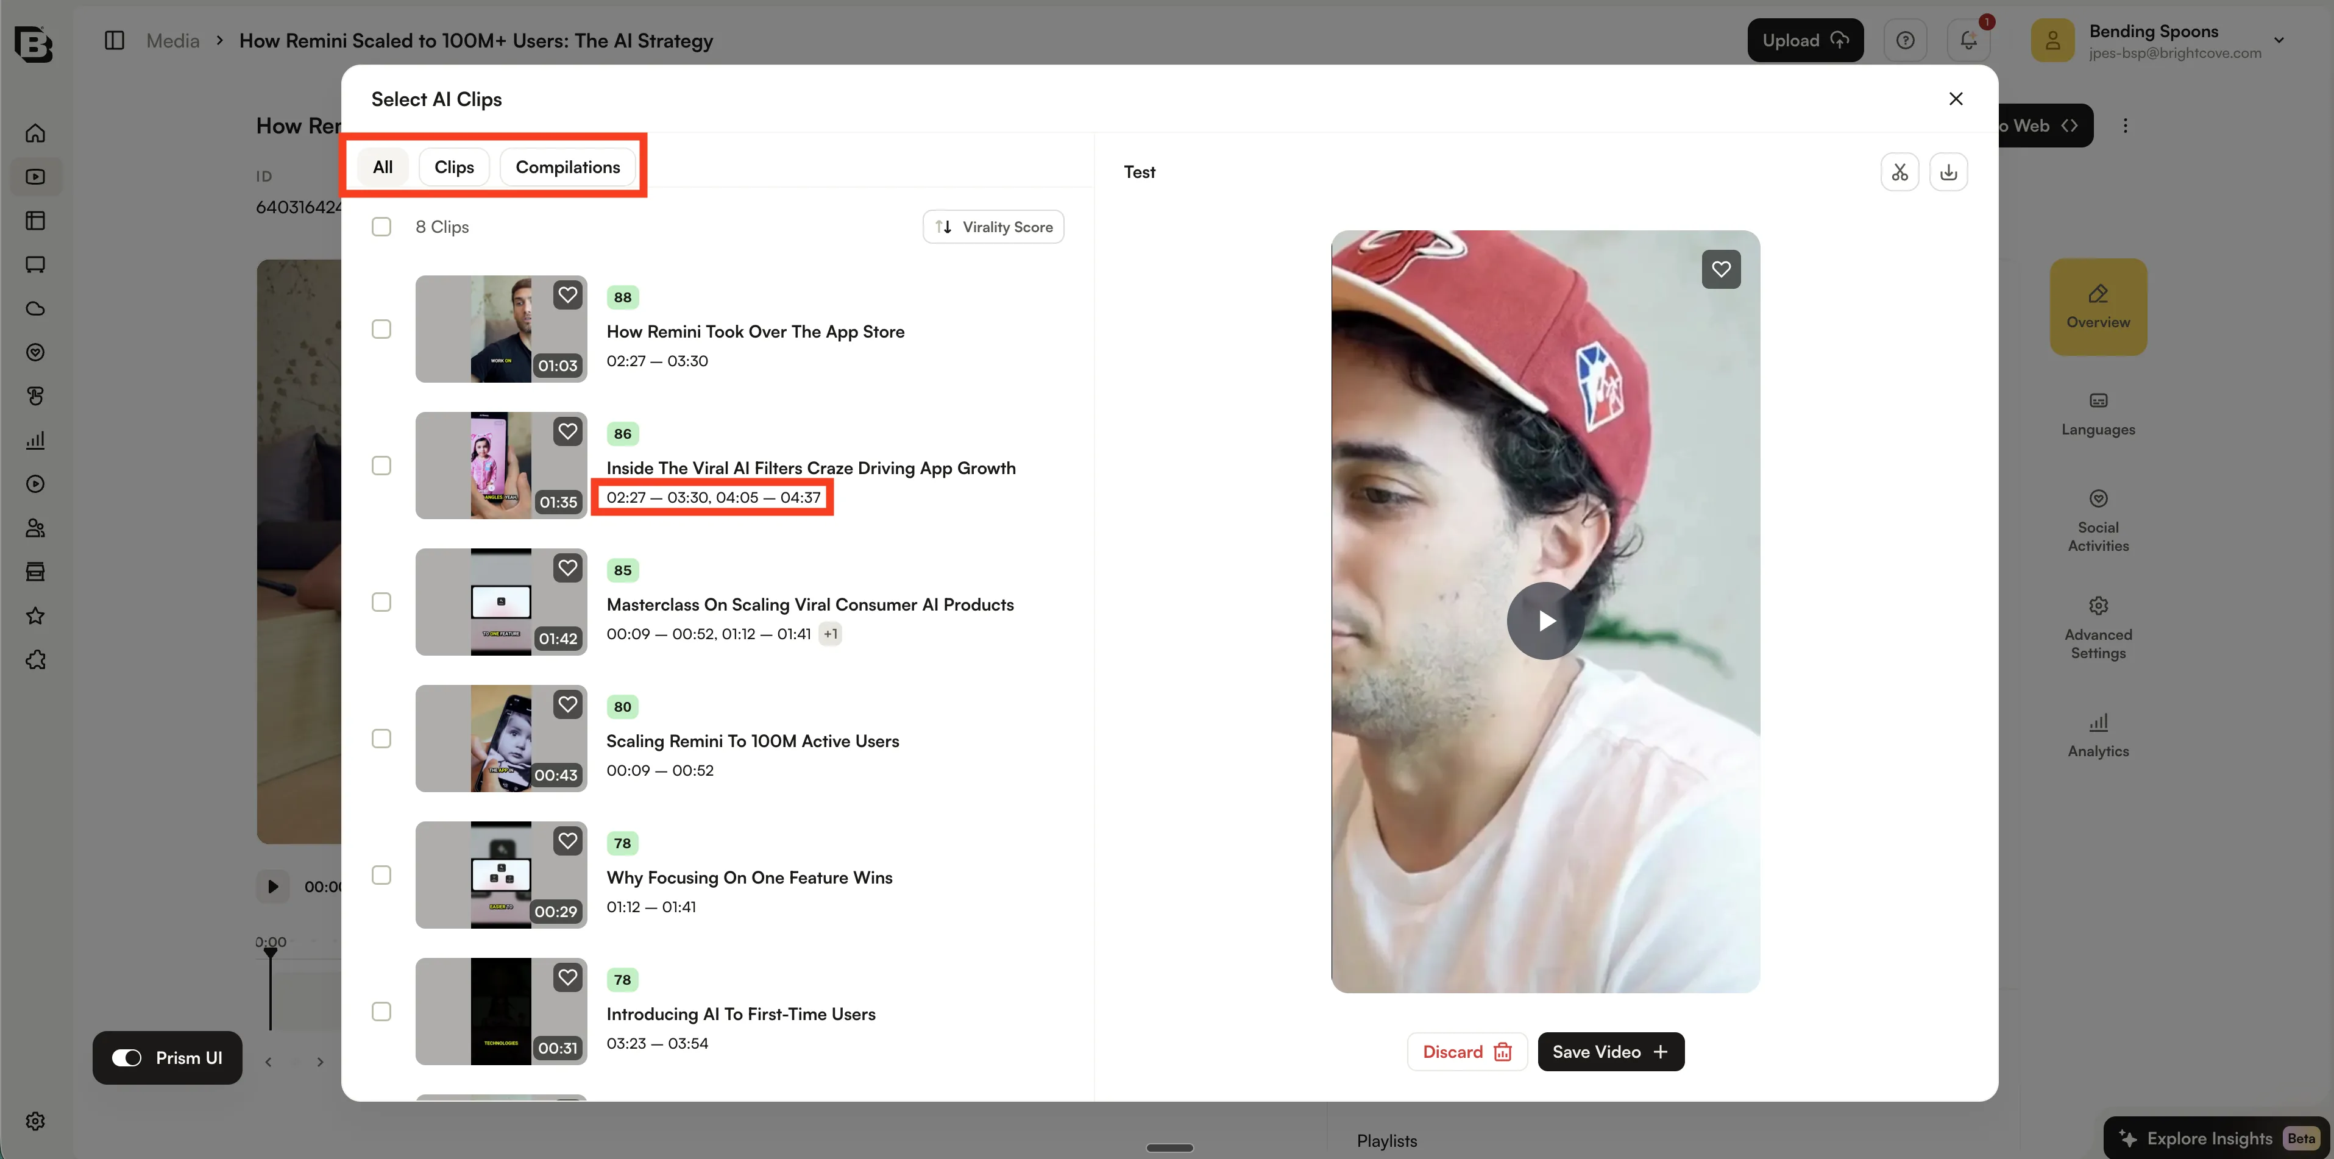The height and width of the screenshot is (1159, 2334).
Task: Open the Virality Score sort dropdown
Action: [x=993, y=227]
